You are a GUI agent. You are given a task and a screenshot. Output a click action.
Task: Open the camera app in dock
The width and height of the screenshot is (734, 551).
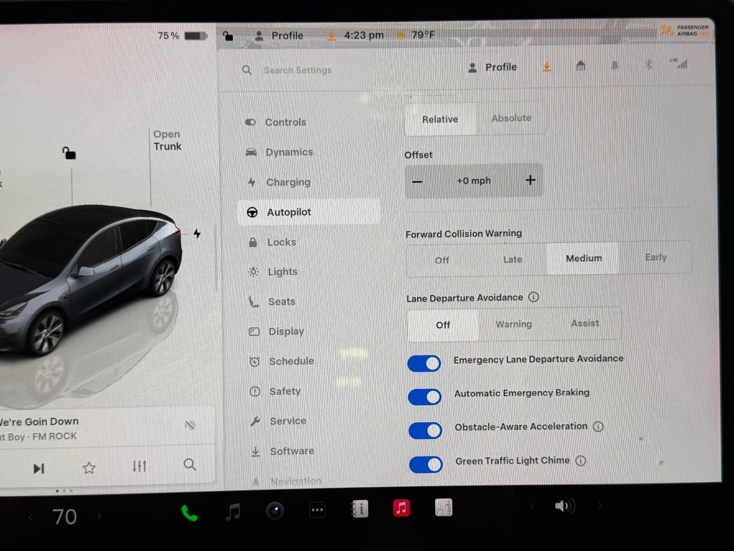click(275, 511)
